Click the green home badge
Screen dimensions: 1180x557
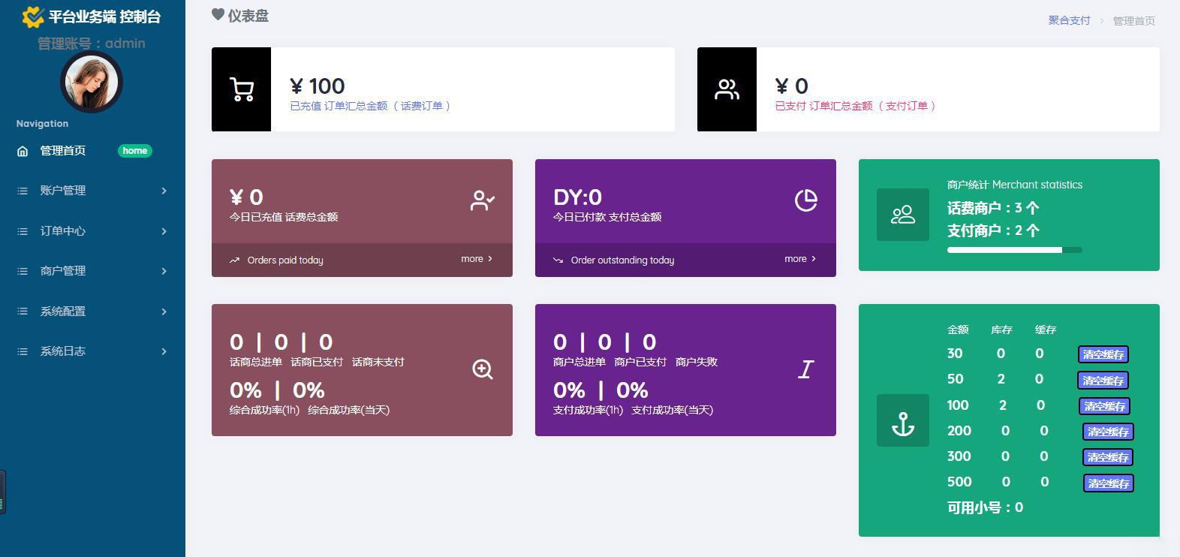[135, 151]
